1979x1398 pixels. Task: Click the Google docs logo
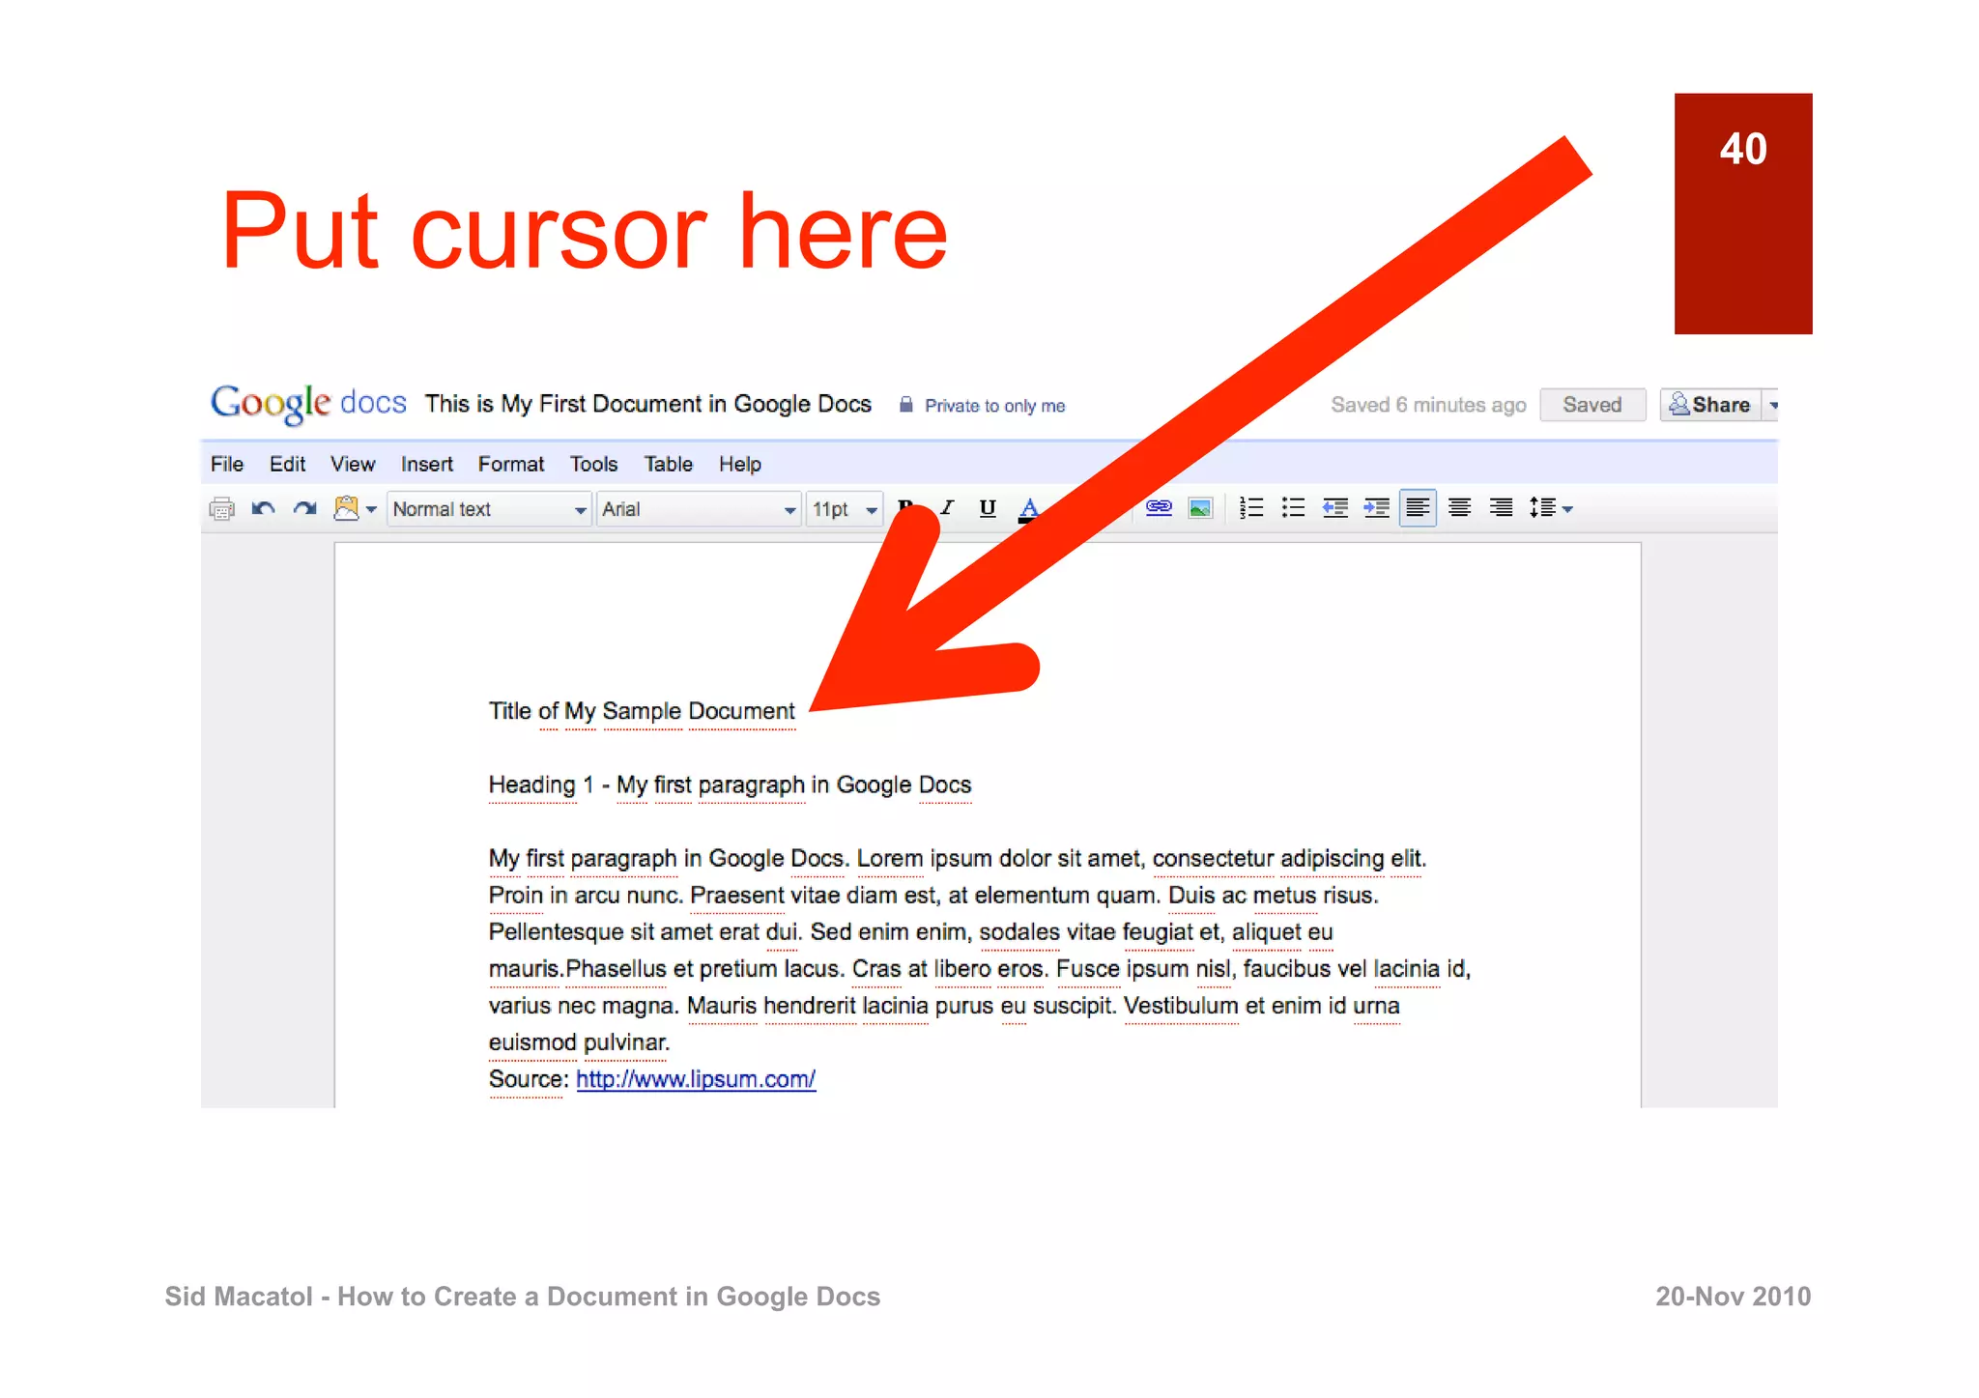[309, 403]
